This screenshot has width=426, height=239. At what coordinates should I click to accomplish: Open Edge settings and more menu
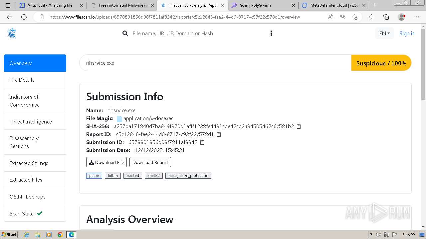click(x=417, y=17)
